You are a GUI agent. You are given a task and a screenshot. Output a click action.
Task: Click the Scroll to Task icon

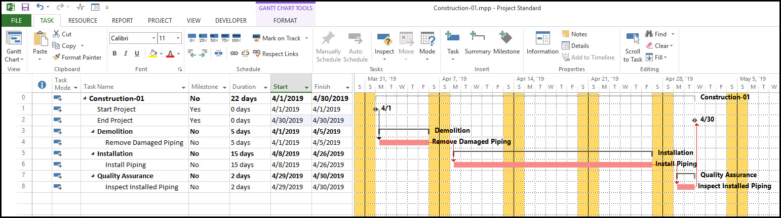click(633, 45)
